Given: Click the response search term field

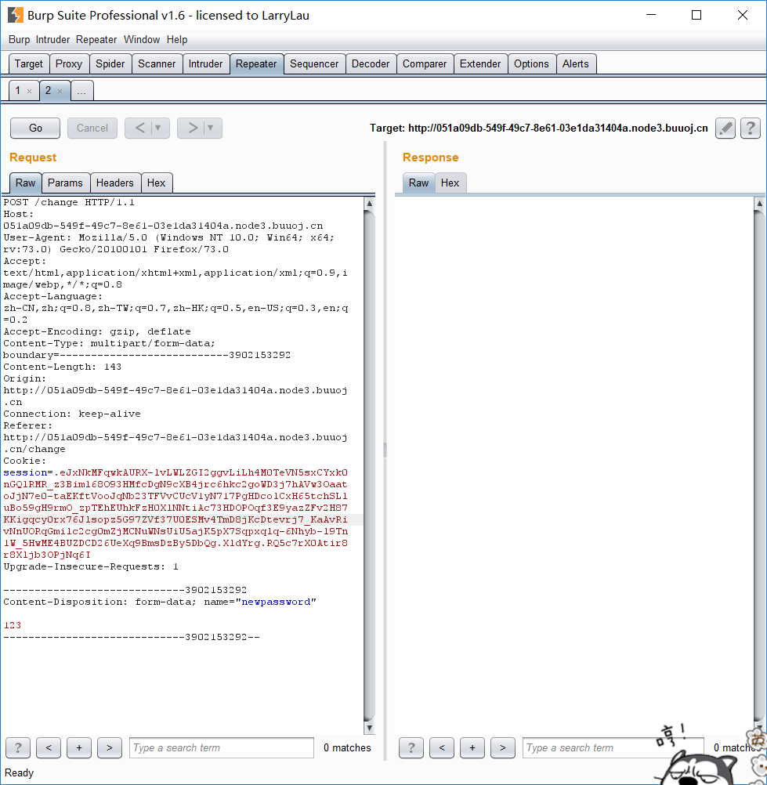Looking at the screenshot, I should pyautogui.click(x=613, y=747).
